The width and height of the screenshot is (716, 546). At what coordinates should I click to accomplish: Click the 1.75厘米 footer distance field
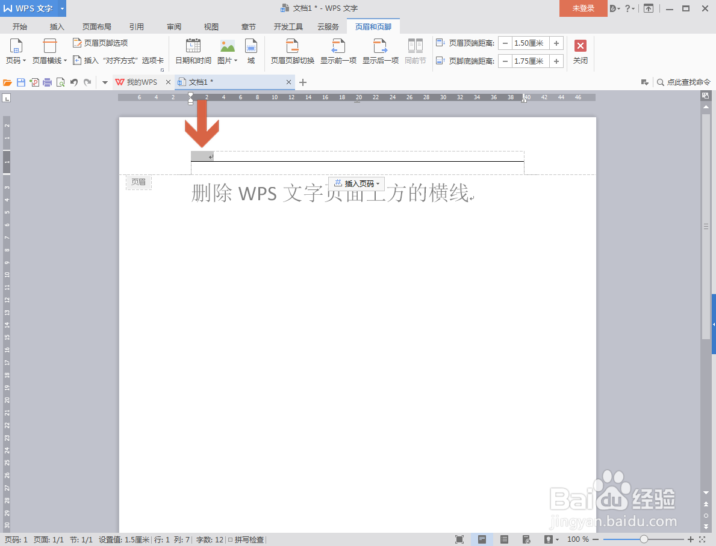[530, 61]
